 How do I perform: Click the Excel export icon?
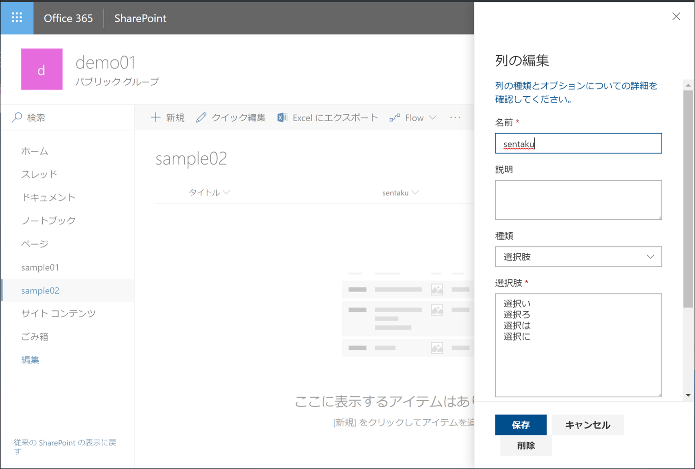281,117
